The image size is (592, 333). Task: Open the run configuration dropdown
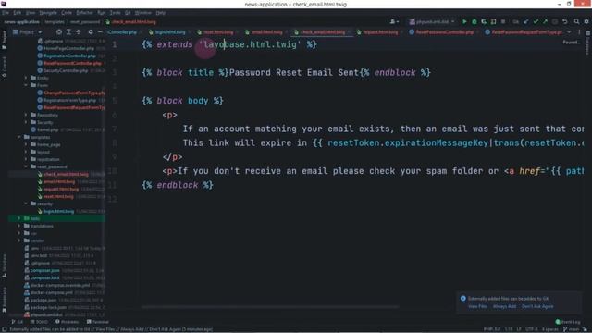tap(432, 22)
